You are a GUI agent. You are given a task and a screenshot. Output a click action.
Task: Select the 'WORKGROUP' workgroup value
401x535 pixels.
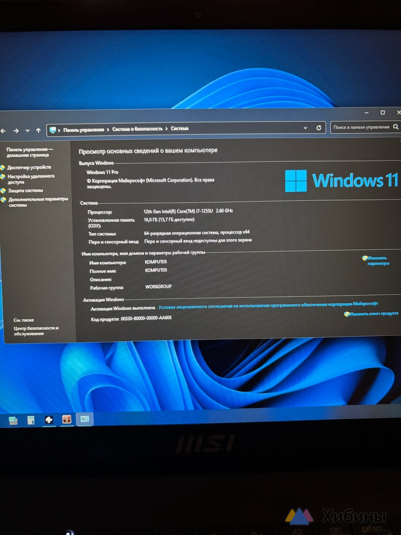click(x=158, y=287)
